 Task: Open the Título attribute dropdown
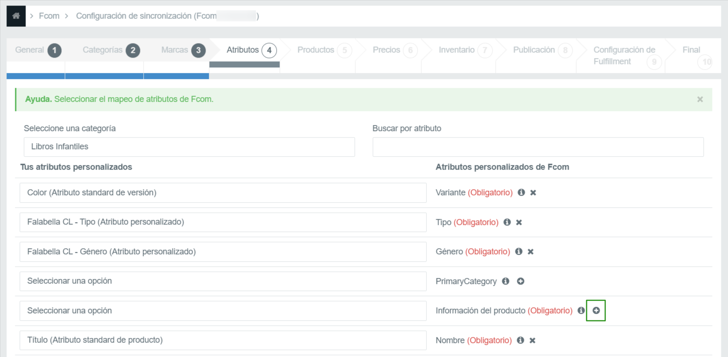223,340
